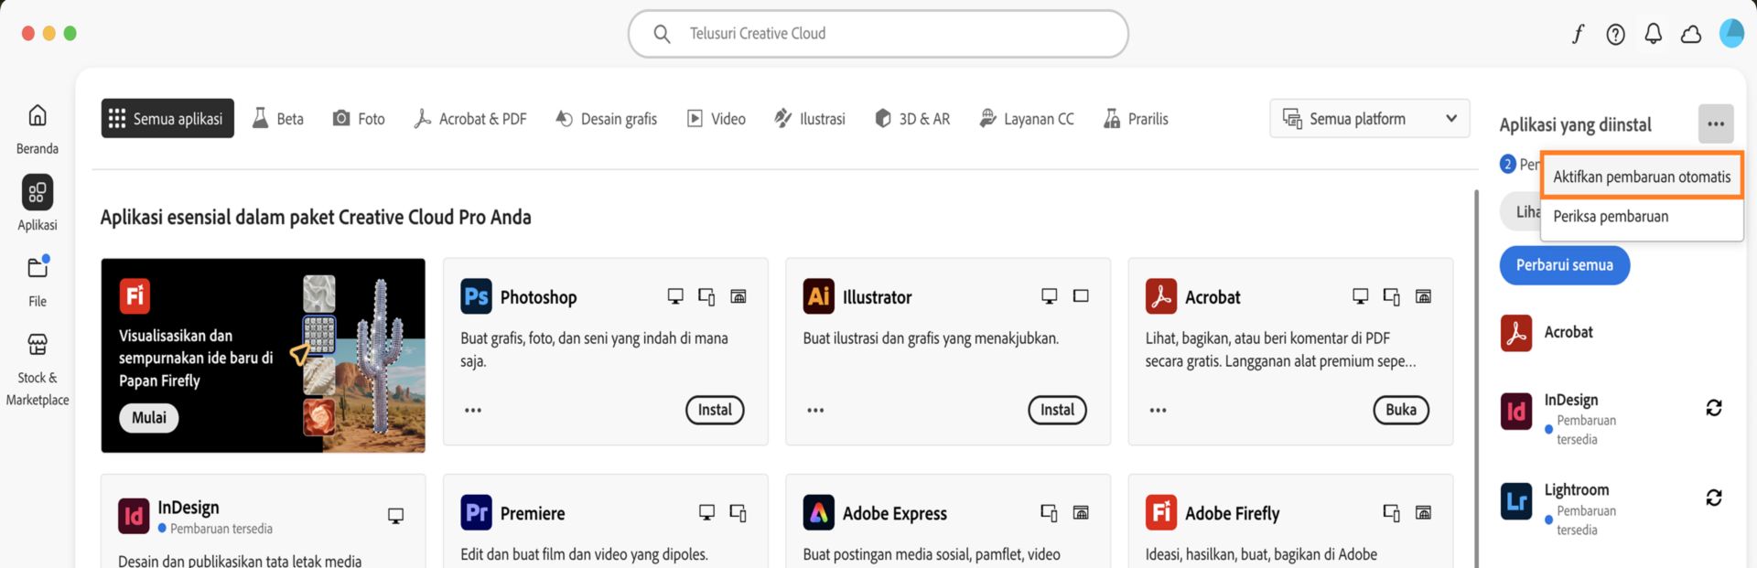Screen dimensions: 1757x568
Task: Click the Illustrator Ai app icon
Action: pyautogui.click(x=819, y=296)
